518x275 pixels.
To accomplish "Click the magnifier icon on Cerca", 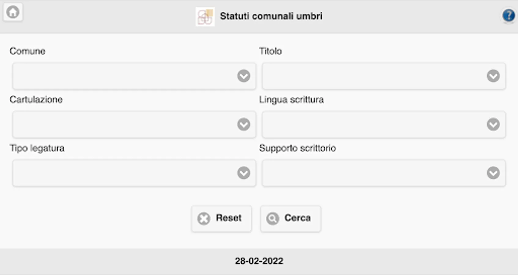I will (x=272, y=218).
